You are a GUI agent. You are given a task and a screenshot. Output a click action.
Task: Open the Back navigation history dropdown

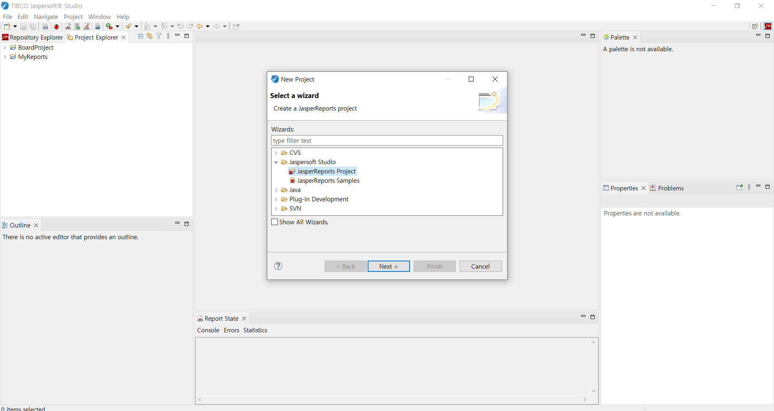[208, 27]
